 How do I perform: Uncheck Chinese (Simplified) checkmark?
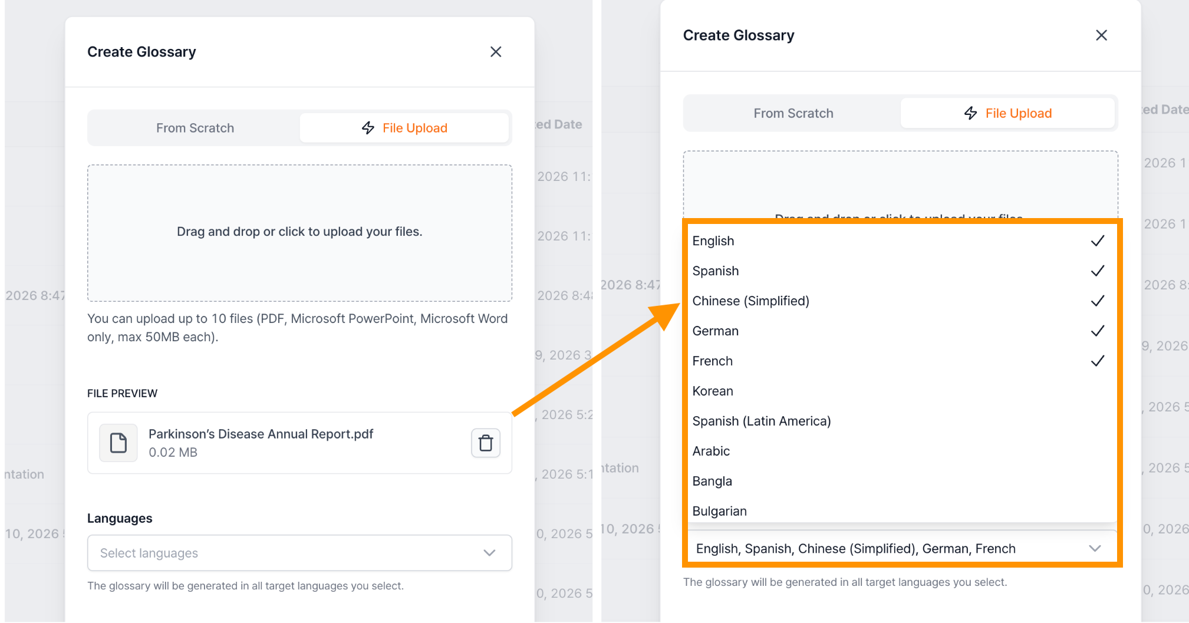click(x=1097, y=301)
